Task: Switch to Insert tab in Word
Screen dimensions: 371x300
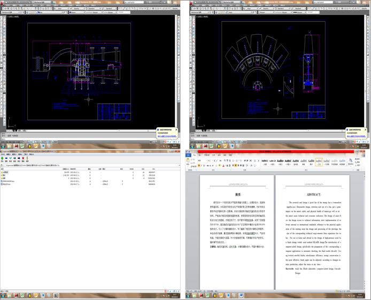Action: pos(200,155)
